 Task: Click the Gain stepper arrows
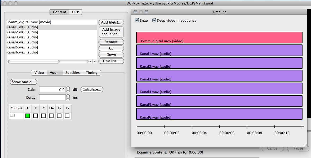68,90
